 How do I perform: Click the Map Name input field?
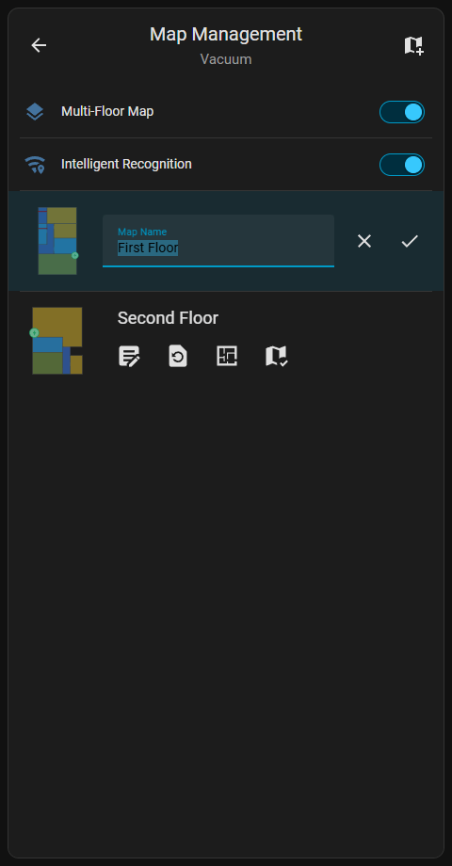[x=218, y=241]
